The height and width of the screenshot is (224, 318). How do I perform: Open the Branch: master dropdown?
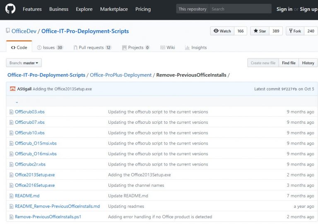pyautogui.click(x=24, y=63)
